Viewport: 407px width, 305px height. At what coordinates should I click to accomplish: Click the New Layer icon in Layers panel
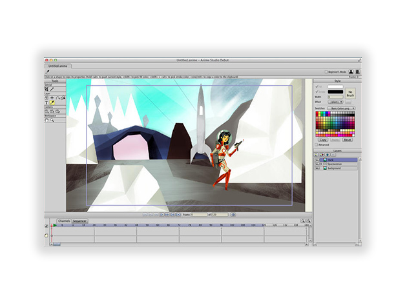click(x=316, y=155)
